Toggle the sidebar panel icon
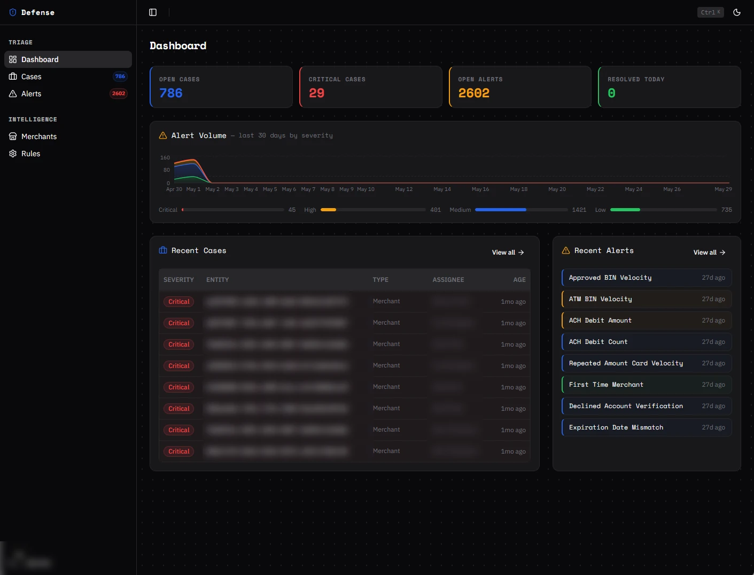 (153, 12)
